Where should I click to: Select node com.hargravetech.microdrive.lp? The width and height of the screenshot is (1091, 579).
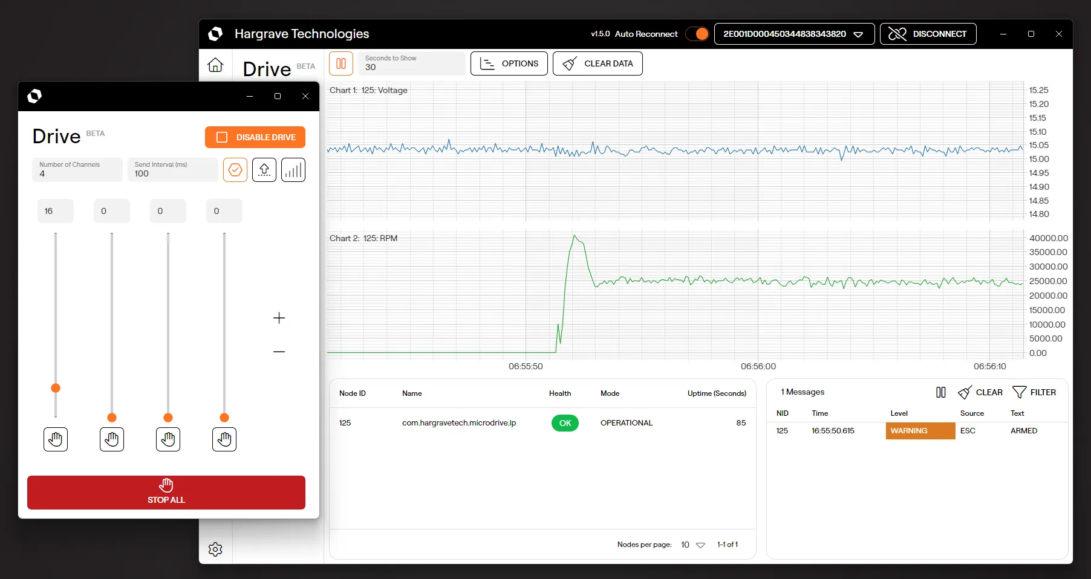[459, 423]
